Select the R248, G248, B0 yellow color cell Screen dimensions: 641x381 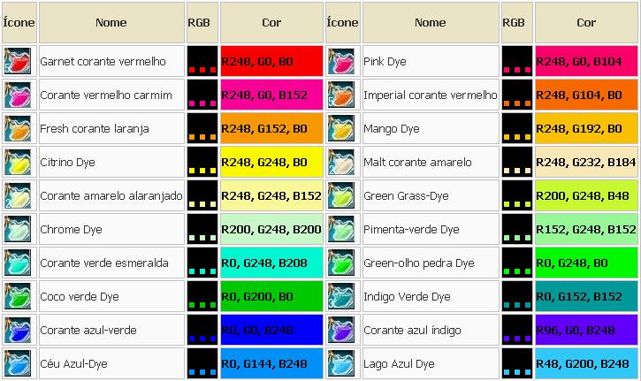pos(271,162)
